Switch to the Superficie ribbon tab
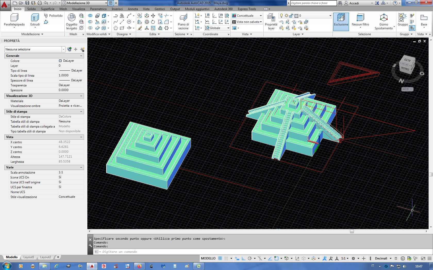 click(x=48, y=9)
